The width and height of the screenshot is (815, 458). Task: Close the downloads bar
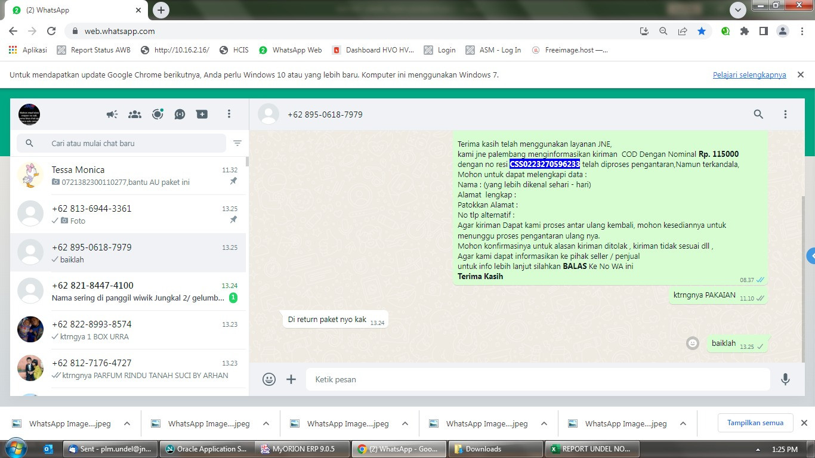(804, 423)
